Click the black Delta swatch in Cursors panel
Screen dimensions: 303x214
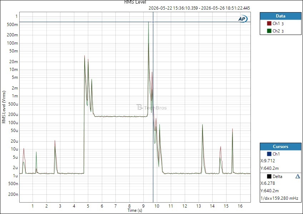point(269,176)
